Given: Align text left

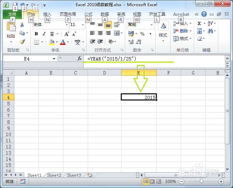Looking at the screenshot, I should point(92,33).
